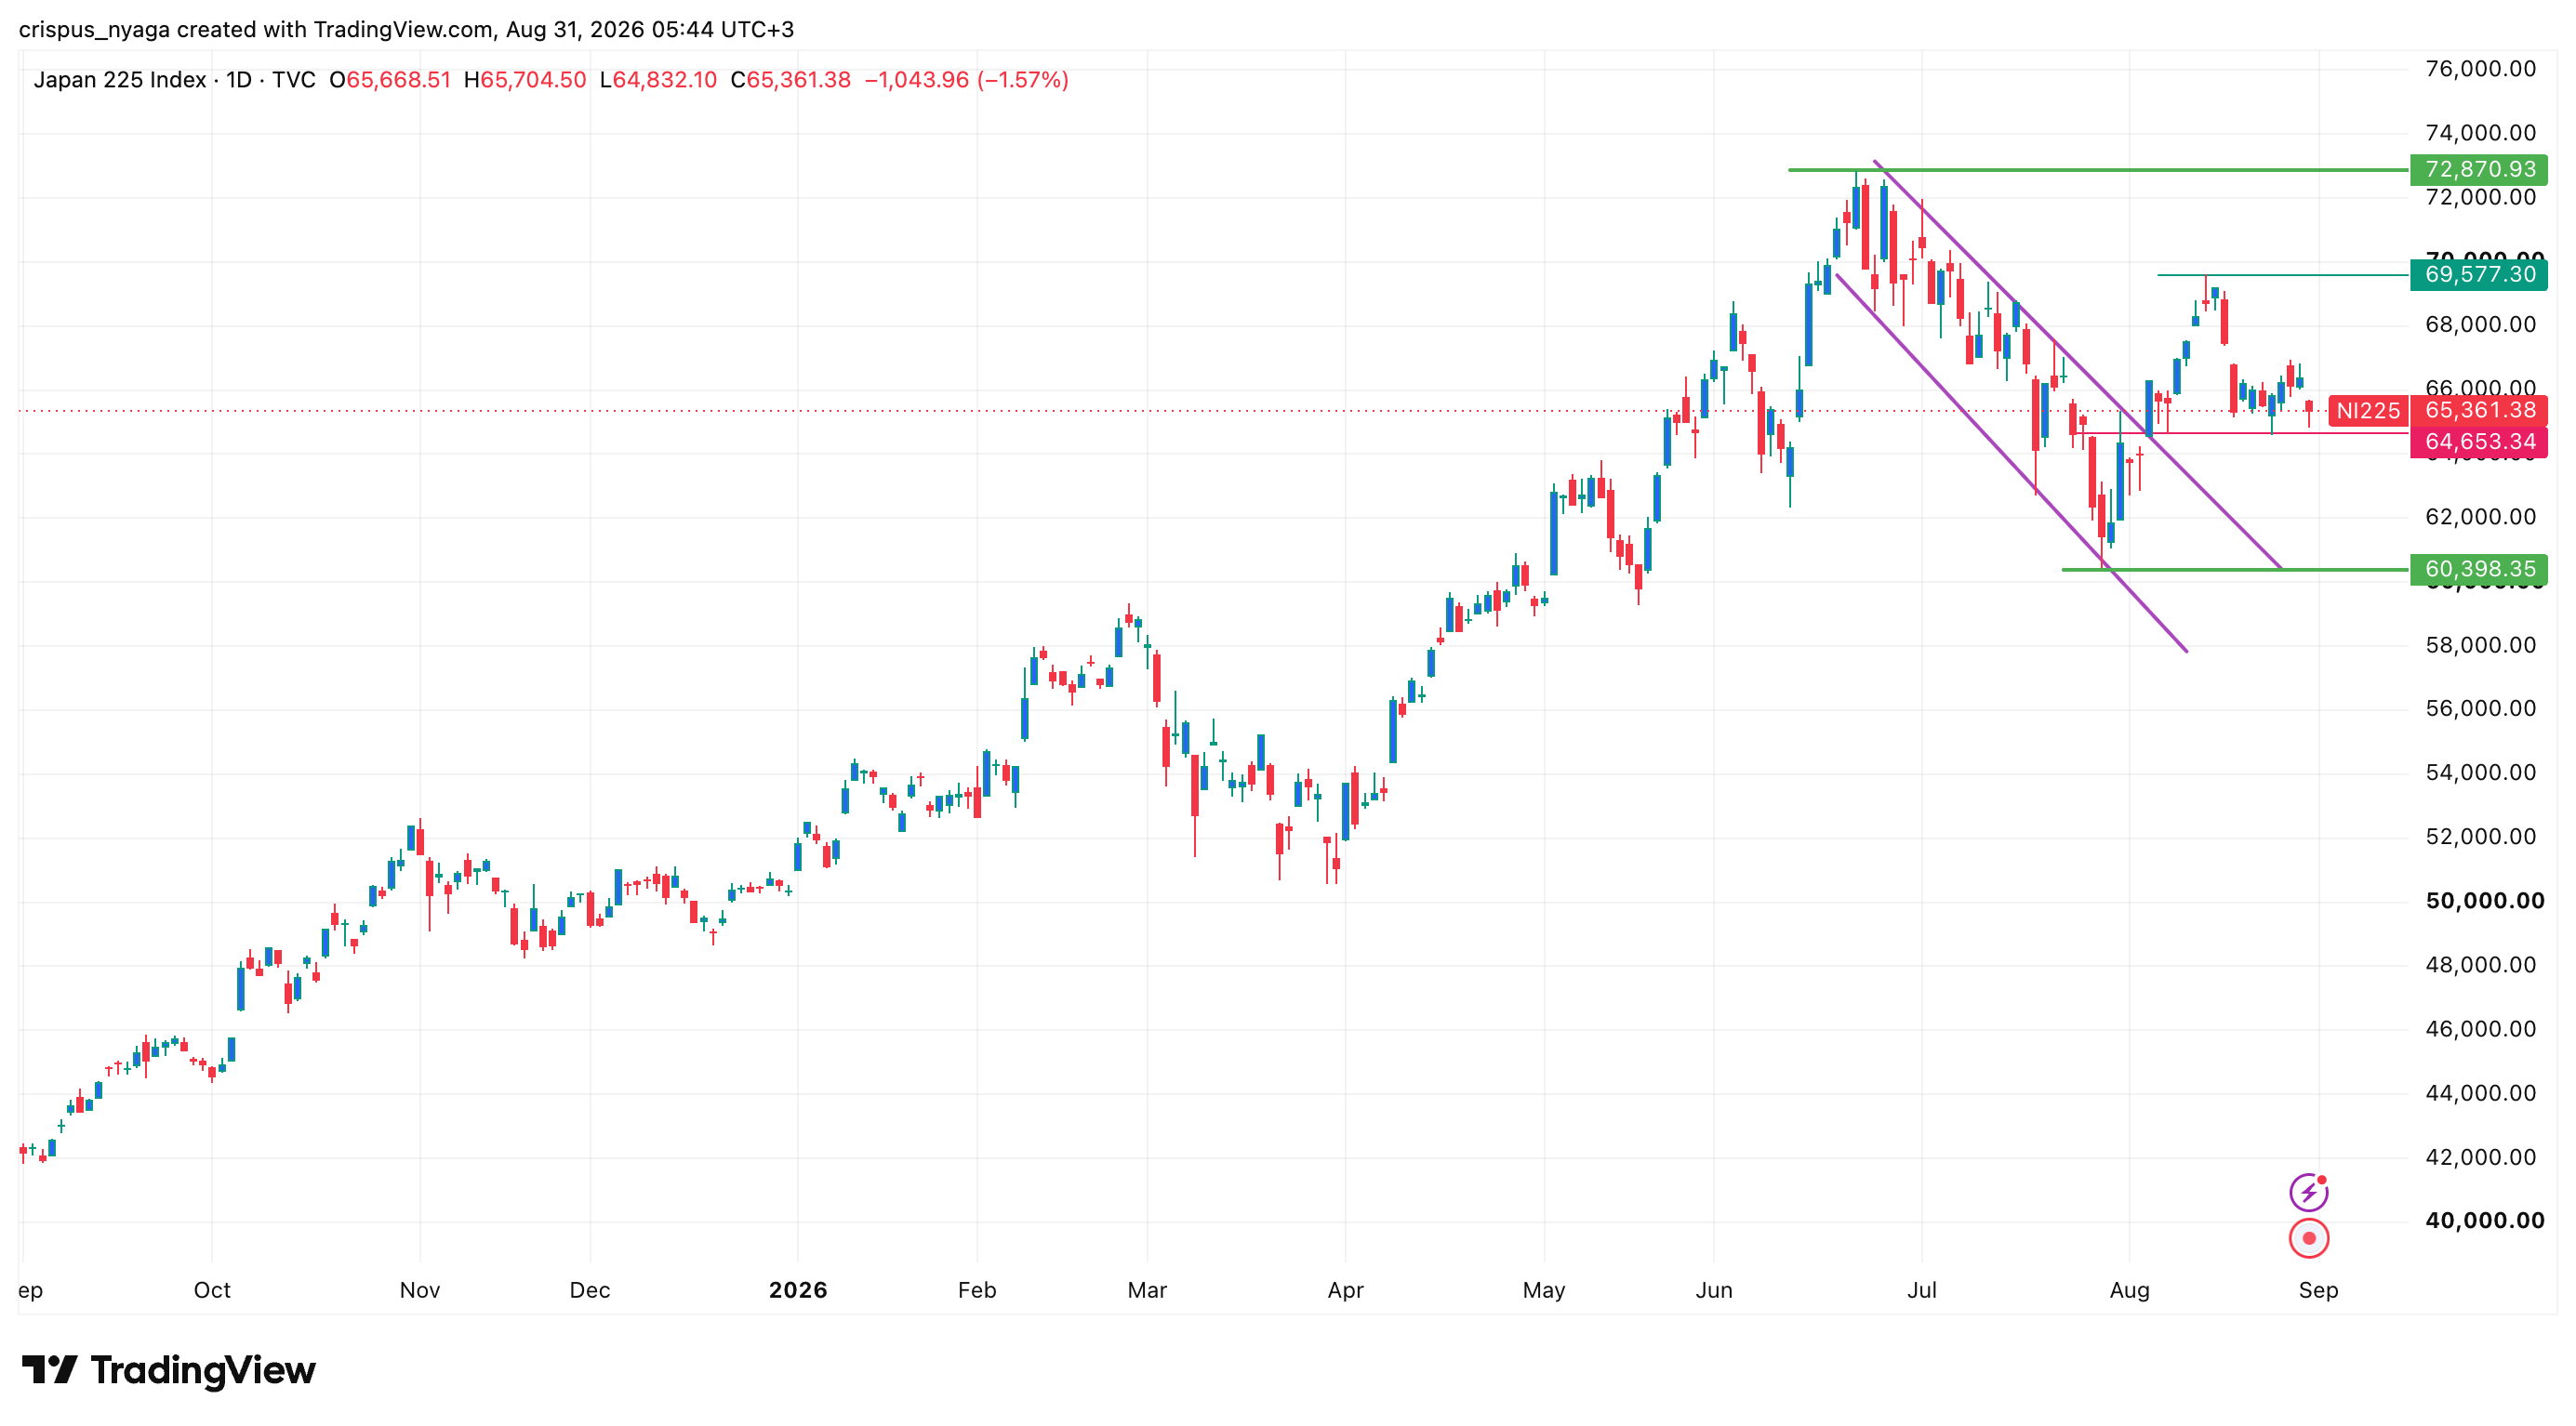Click the bold 40,000.00 price axis label
Screen dimensions: 2576x1426
tap(2484, 1221)
